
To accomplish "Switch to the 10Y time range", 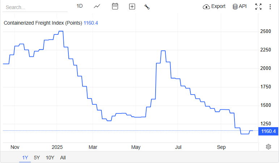I will tap(50, 158).
